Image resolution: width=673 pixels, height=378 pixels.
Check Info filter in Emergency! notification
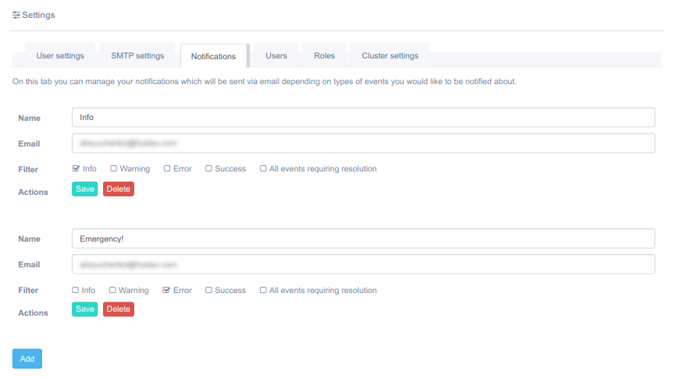click(76, 290)
